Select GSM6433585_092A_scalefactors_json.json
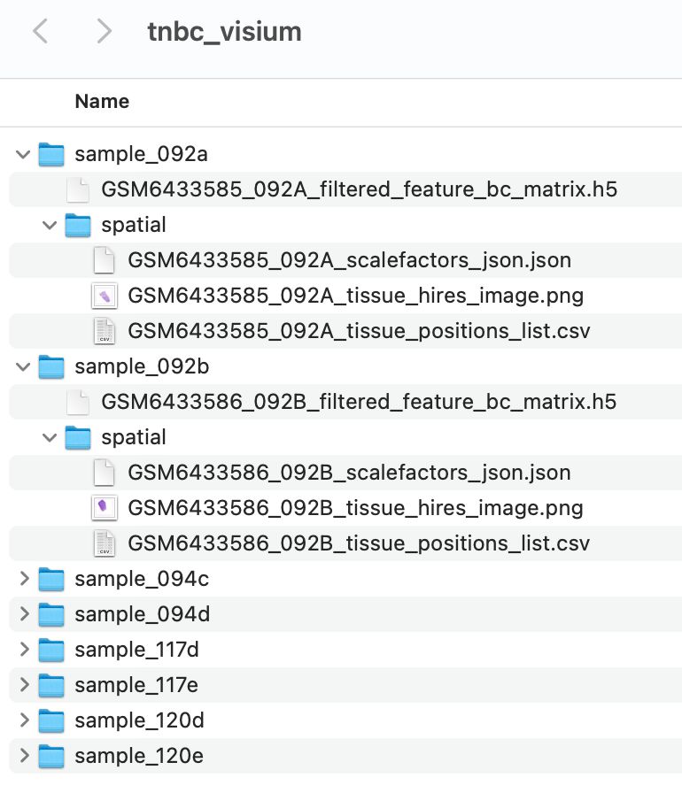 pyautogui.click(x=350, y=260)
